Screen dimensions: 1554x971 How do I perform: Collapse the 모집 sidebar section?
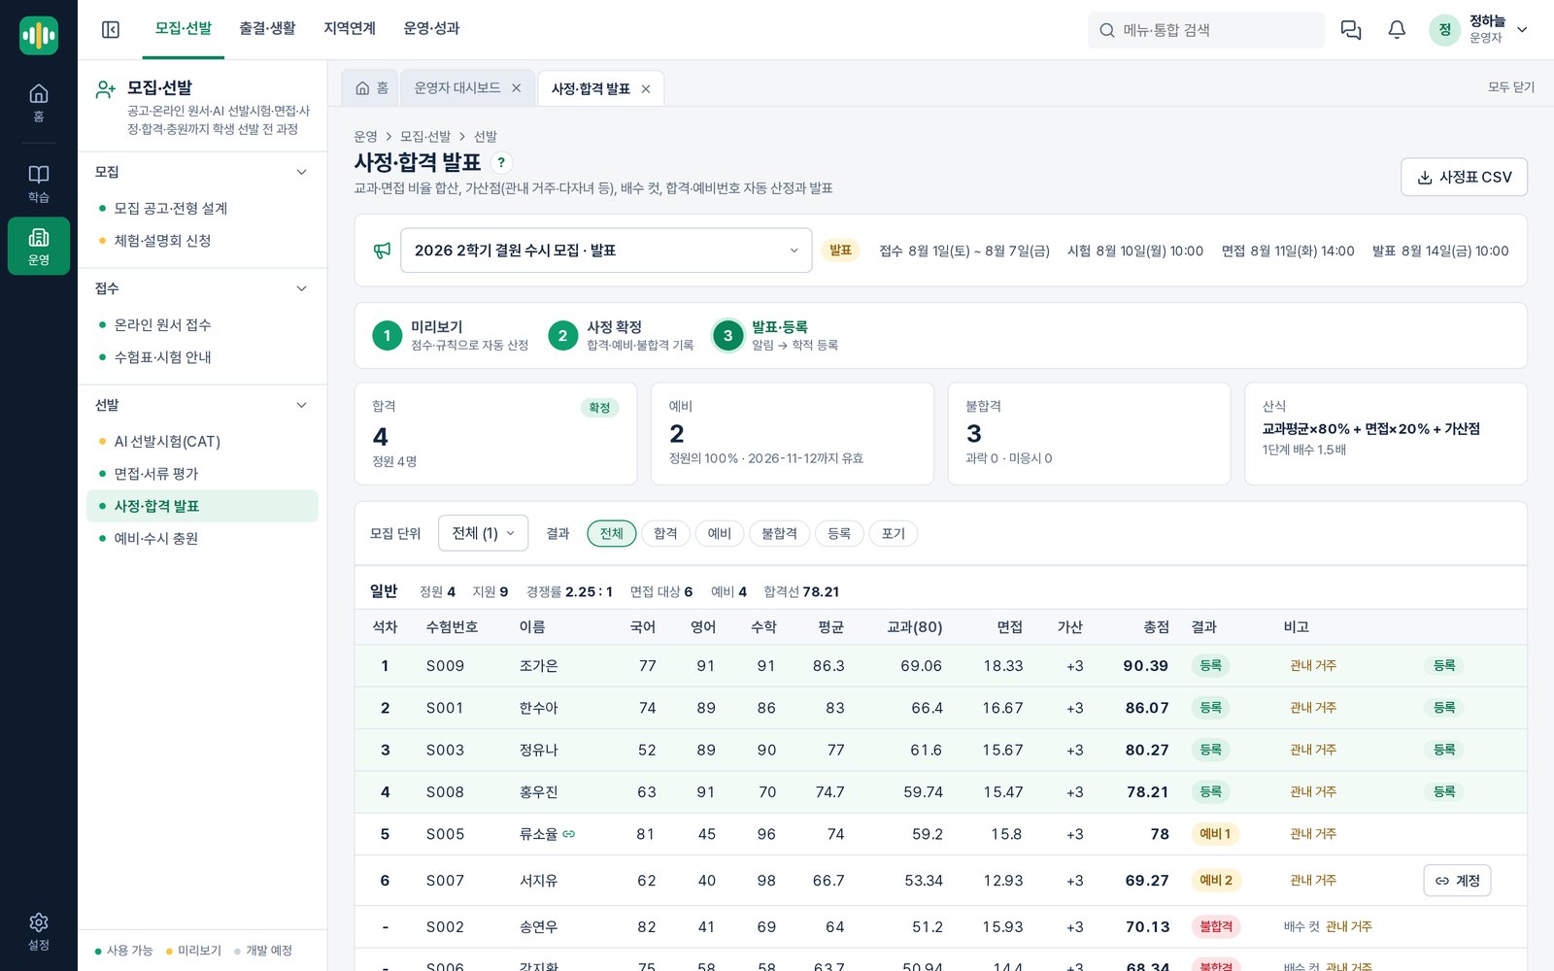point(301,172)
